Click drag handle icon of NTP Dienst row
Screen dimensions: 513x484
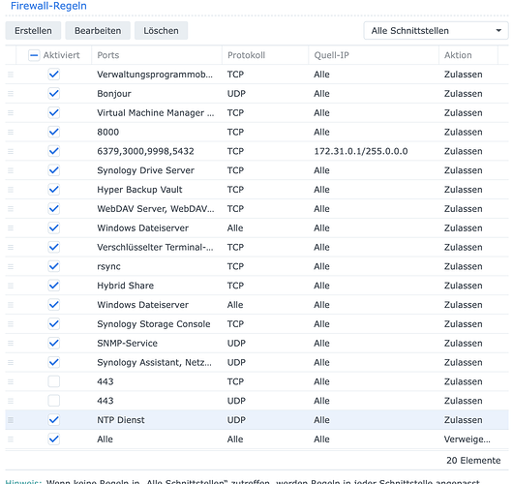point(11,420)
